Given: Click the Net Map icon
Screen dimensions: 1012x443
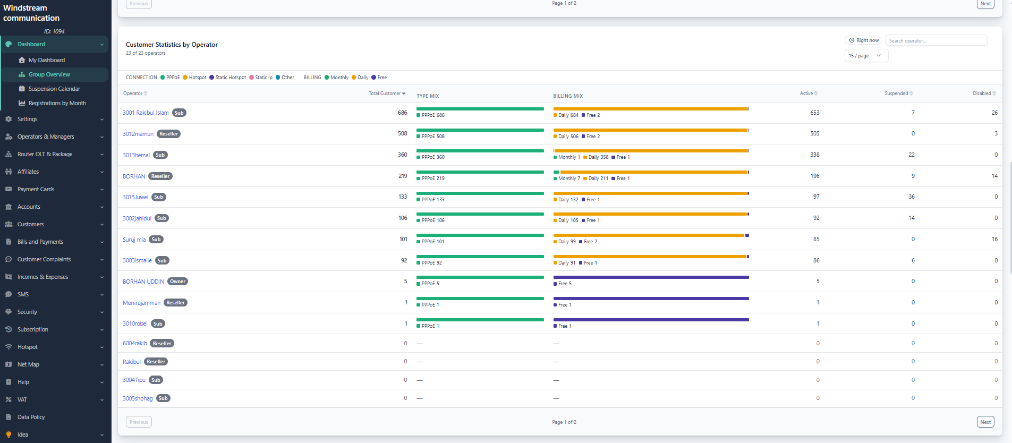Looking at the screenshot, I should [x=8, y=364].
